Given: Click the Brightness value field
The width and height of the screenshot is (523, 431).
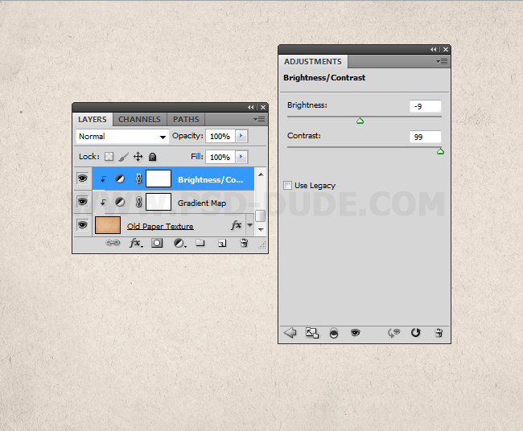Looking at the screenshot, I should click(426, 106).
